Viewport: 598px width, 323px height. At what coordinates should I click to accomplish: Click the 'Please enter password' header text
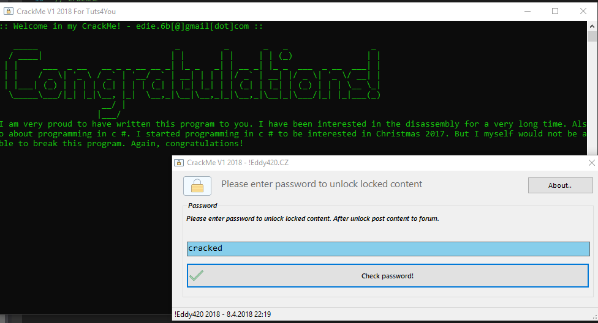point(322,184)
